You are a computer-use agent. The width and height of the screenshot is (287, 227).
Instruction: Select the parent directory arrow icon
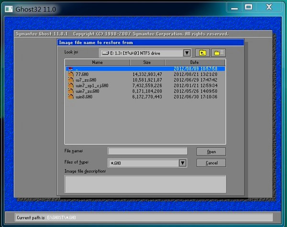click(70, 69)
